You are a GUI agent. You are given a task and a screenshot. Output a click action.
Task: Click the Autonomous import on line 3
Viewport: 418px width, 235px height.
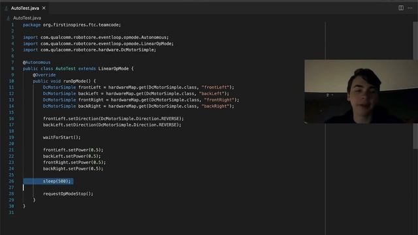click(x=153, y=37)
